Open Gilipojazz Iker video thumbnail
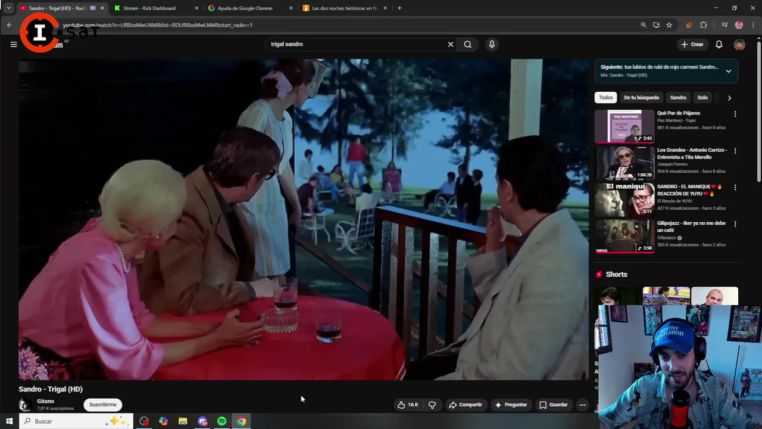 pyautogui.click(x=624, y=237)
